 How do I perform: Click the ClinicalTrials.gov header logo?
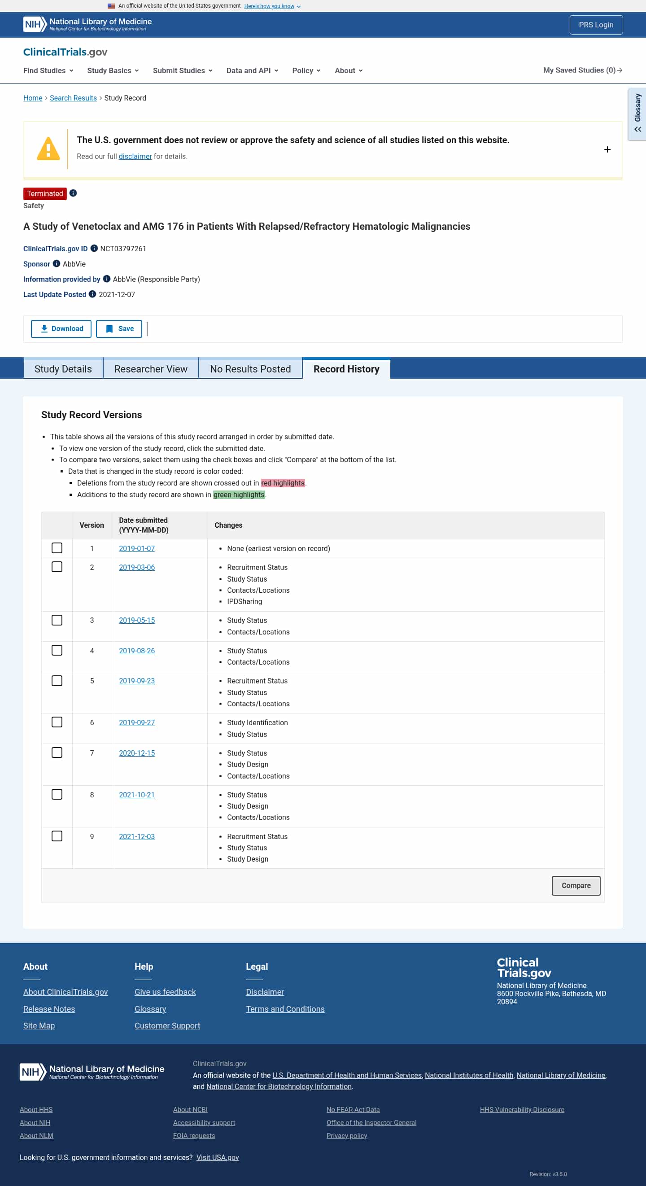(x=65, y=52)
